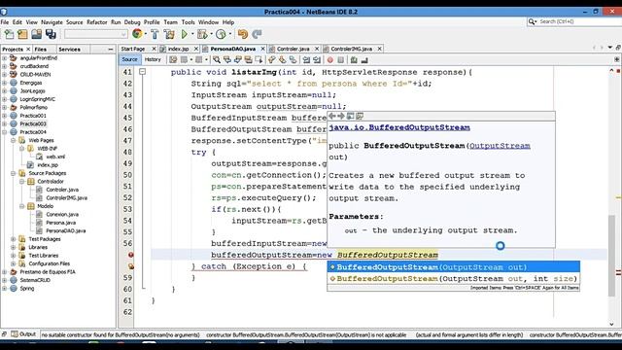This screenshot has width=622, height=350.
Task: Click the OutputStream link in Javadoc
Action: [500, 146]
